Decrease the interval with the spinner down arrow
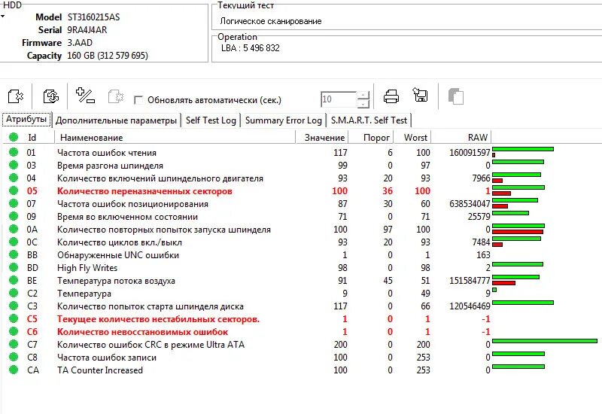The width and height of the screenshot is (602, 414). tap(363, 104)
